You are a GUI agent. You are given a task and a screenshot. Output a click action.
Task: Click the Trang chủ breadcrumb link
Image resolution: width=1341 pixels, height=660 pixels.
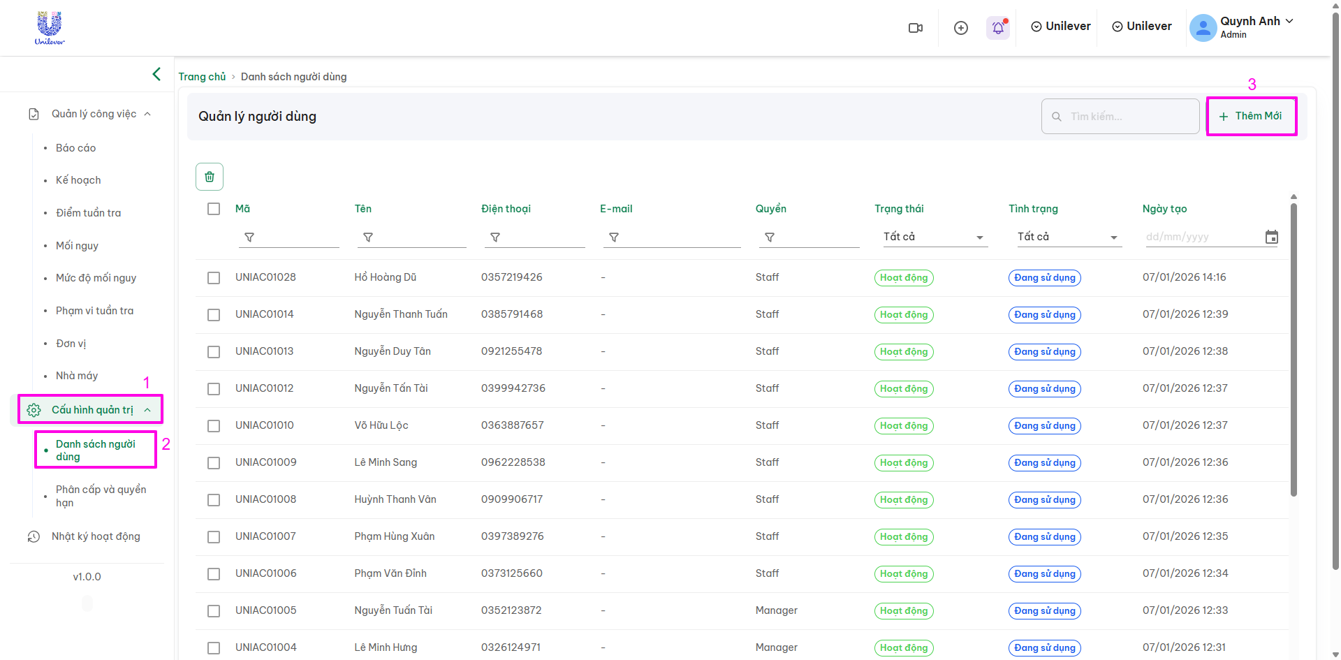(202, 77)
